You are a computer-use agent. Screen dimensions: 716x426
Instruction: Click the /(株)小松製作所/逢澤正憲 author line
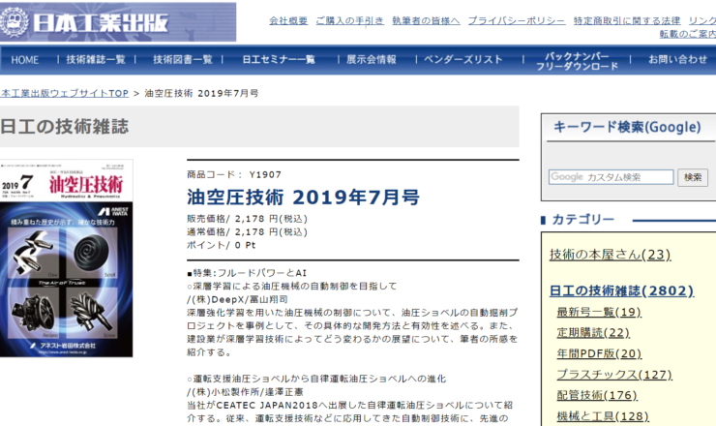tap(245, 392)
